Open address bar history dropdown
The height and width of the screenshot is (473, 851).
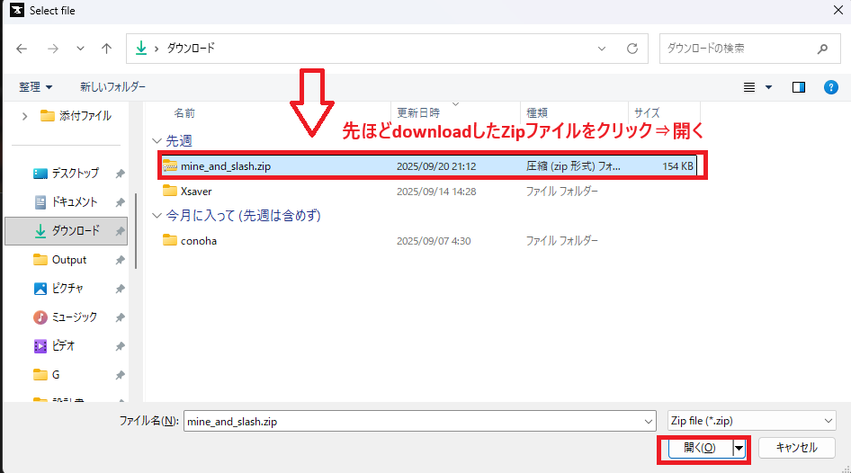[602, 49]
